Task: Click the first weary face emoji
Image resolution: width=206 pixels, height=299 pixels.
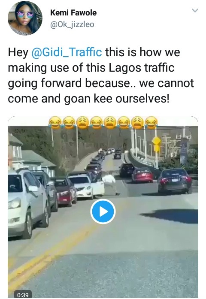Action: [x=82, y=123]
